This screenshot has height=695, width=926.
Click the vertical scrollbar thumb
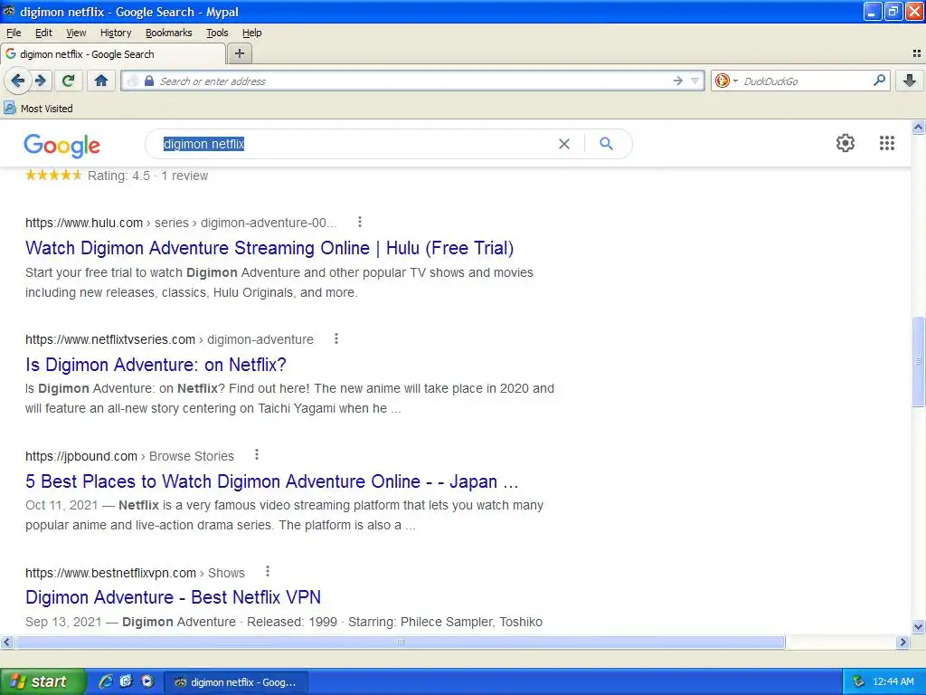(x=918, y=361)
